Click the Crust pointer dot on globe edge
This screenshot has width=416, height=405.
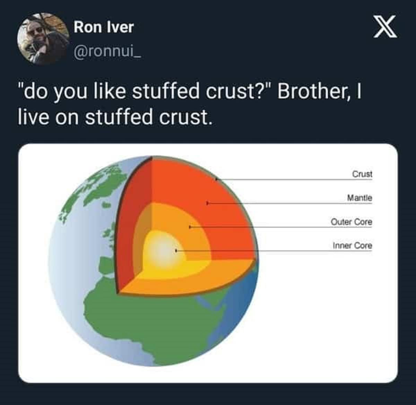(216, 179)
